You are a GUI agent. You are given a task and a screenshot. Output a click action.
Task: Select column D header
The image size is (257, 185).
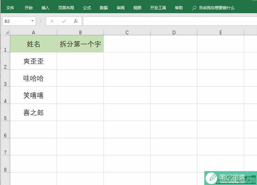click(x=174, y=32)
